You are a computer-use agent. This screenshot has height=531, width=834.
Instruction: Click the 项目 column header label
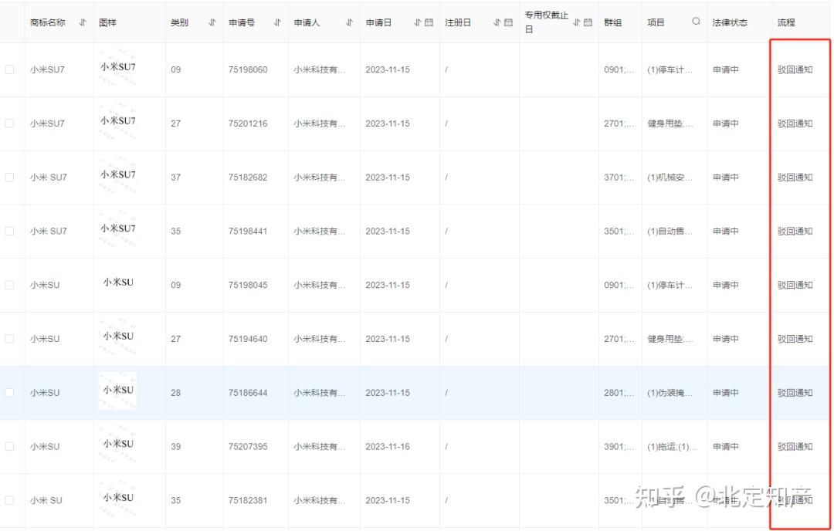pos(656,22)
